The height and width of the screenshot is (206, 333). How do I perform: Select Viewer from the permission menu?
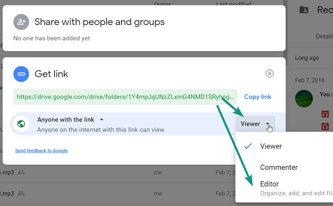point(271,146)
